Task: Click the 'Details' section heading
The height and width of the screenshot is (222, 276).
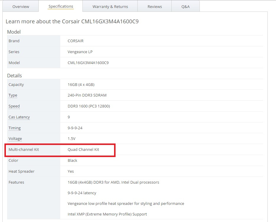Action: coord(14,76)
